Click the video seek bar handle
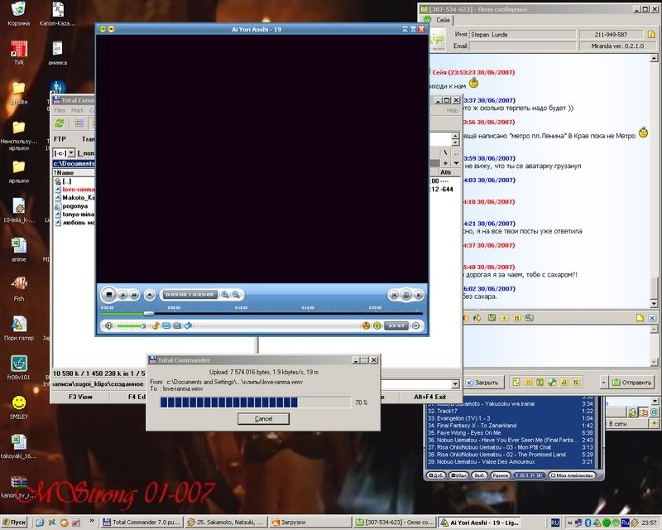Image resolution: width=662 pixels, height=530 pixels. [149, 314]
